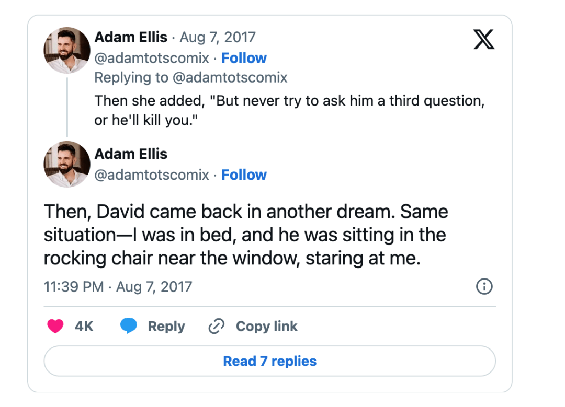Click the pink heart like icon

[55, 327]
